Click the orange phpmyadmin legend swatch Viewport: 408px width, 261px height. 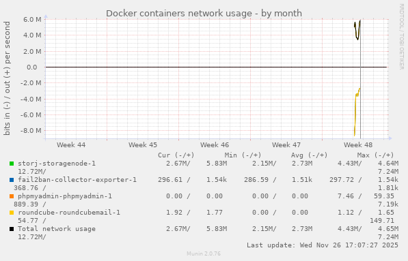coord(12,196)
